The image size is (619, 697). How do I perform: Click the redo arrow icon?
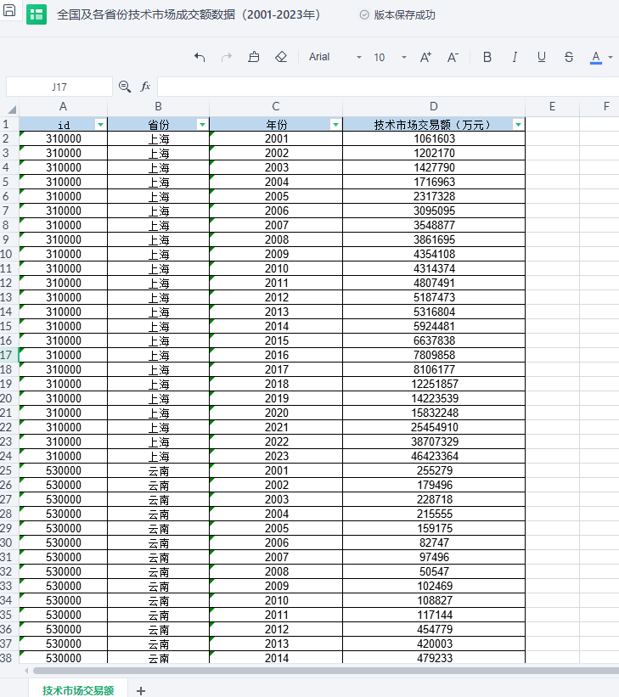point(227,57)
